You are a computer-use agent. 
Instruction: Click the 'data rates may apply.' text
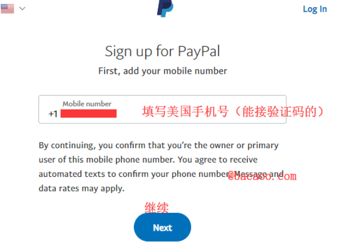tap(81, 188)
